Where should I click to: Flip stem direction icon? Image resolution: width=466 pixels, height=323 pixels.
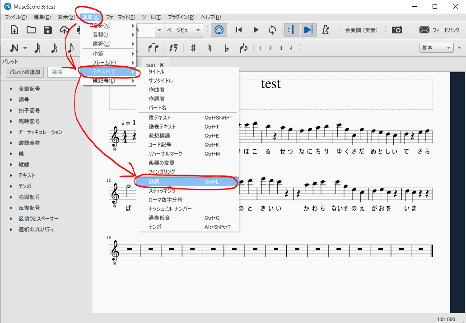243,48
